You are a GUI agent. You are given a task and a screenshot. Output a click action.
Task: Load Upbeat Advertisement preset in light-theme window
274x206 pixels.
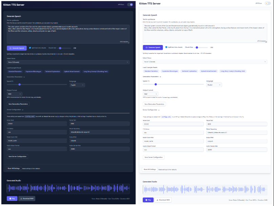tap(209, 71)
